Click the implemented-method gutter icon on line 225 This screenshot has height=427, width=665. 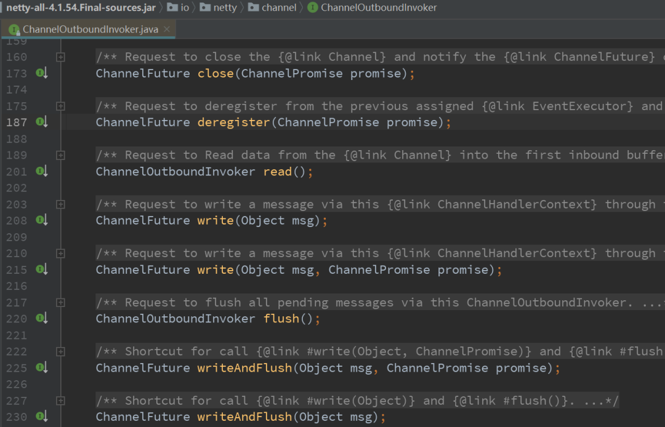pyautogui.click(x=42, y=368)
